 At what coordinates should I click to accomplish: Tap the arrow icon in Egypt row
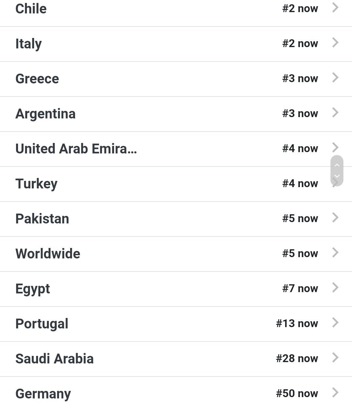tap(335, 288)
